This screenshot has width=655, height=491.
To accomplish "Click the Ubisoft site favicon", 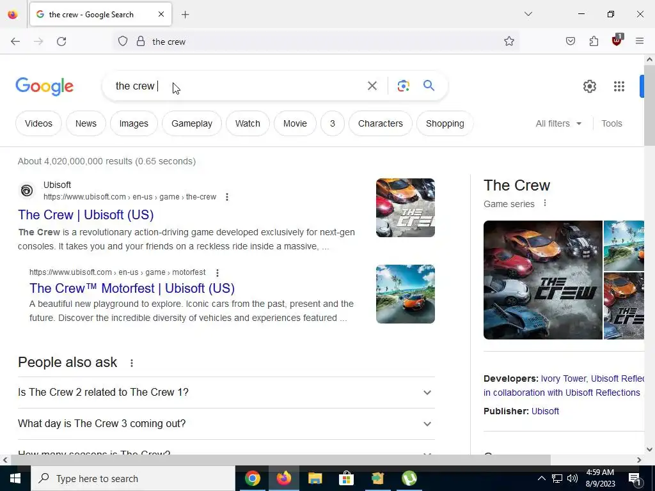I will [x=27, y=191].
